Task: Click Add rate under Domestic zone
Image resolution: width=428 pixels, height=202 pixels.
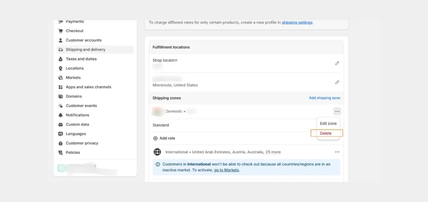Action: (x=164, y=138)
